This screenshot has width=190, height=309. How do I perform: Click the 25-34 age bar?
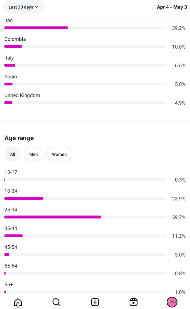pyautogui.click(x=85, y=217)
